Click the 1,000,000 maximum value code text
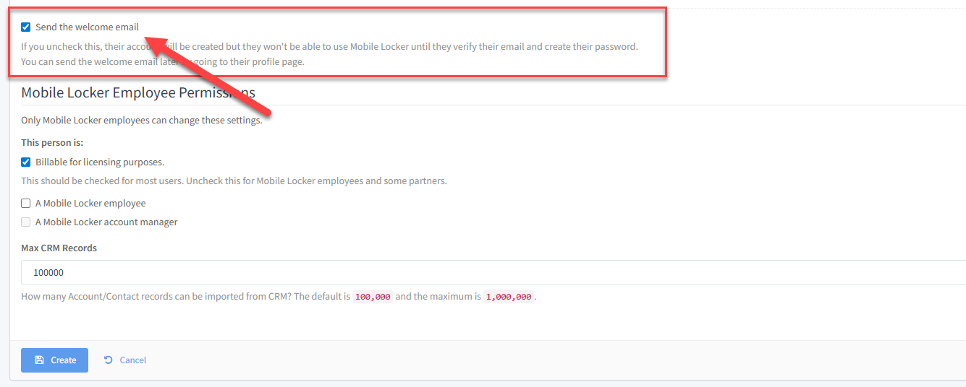The width and height of the screenshot is (966, 387). [509, 297]
